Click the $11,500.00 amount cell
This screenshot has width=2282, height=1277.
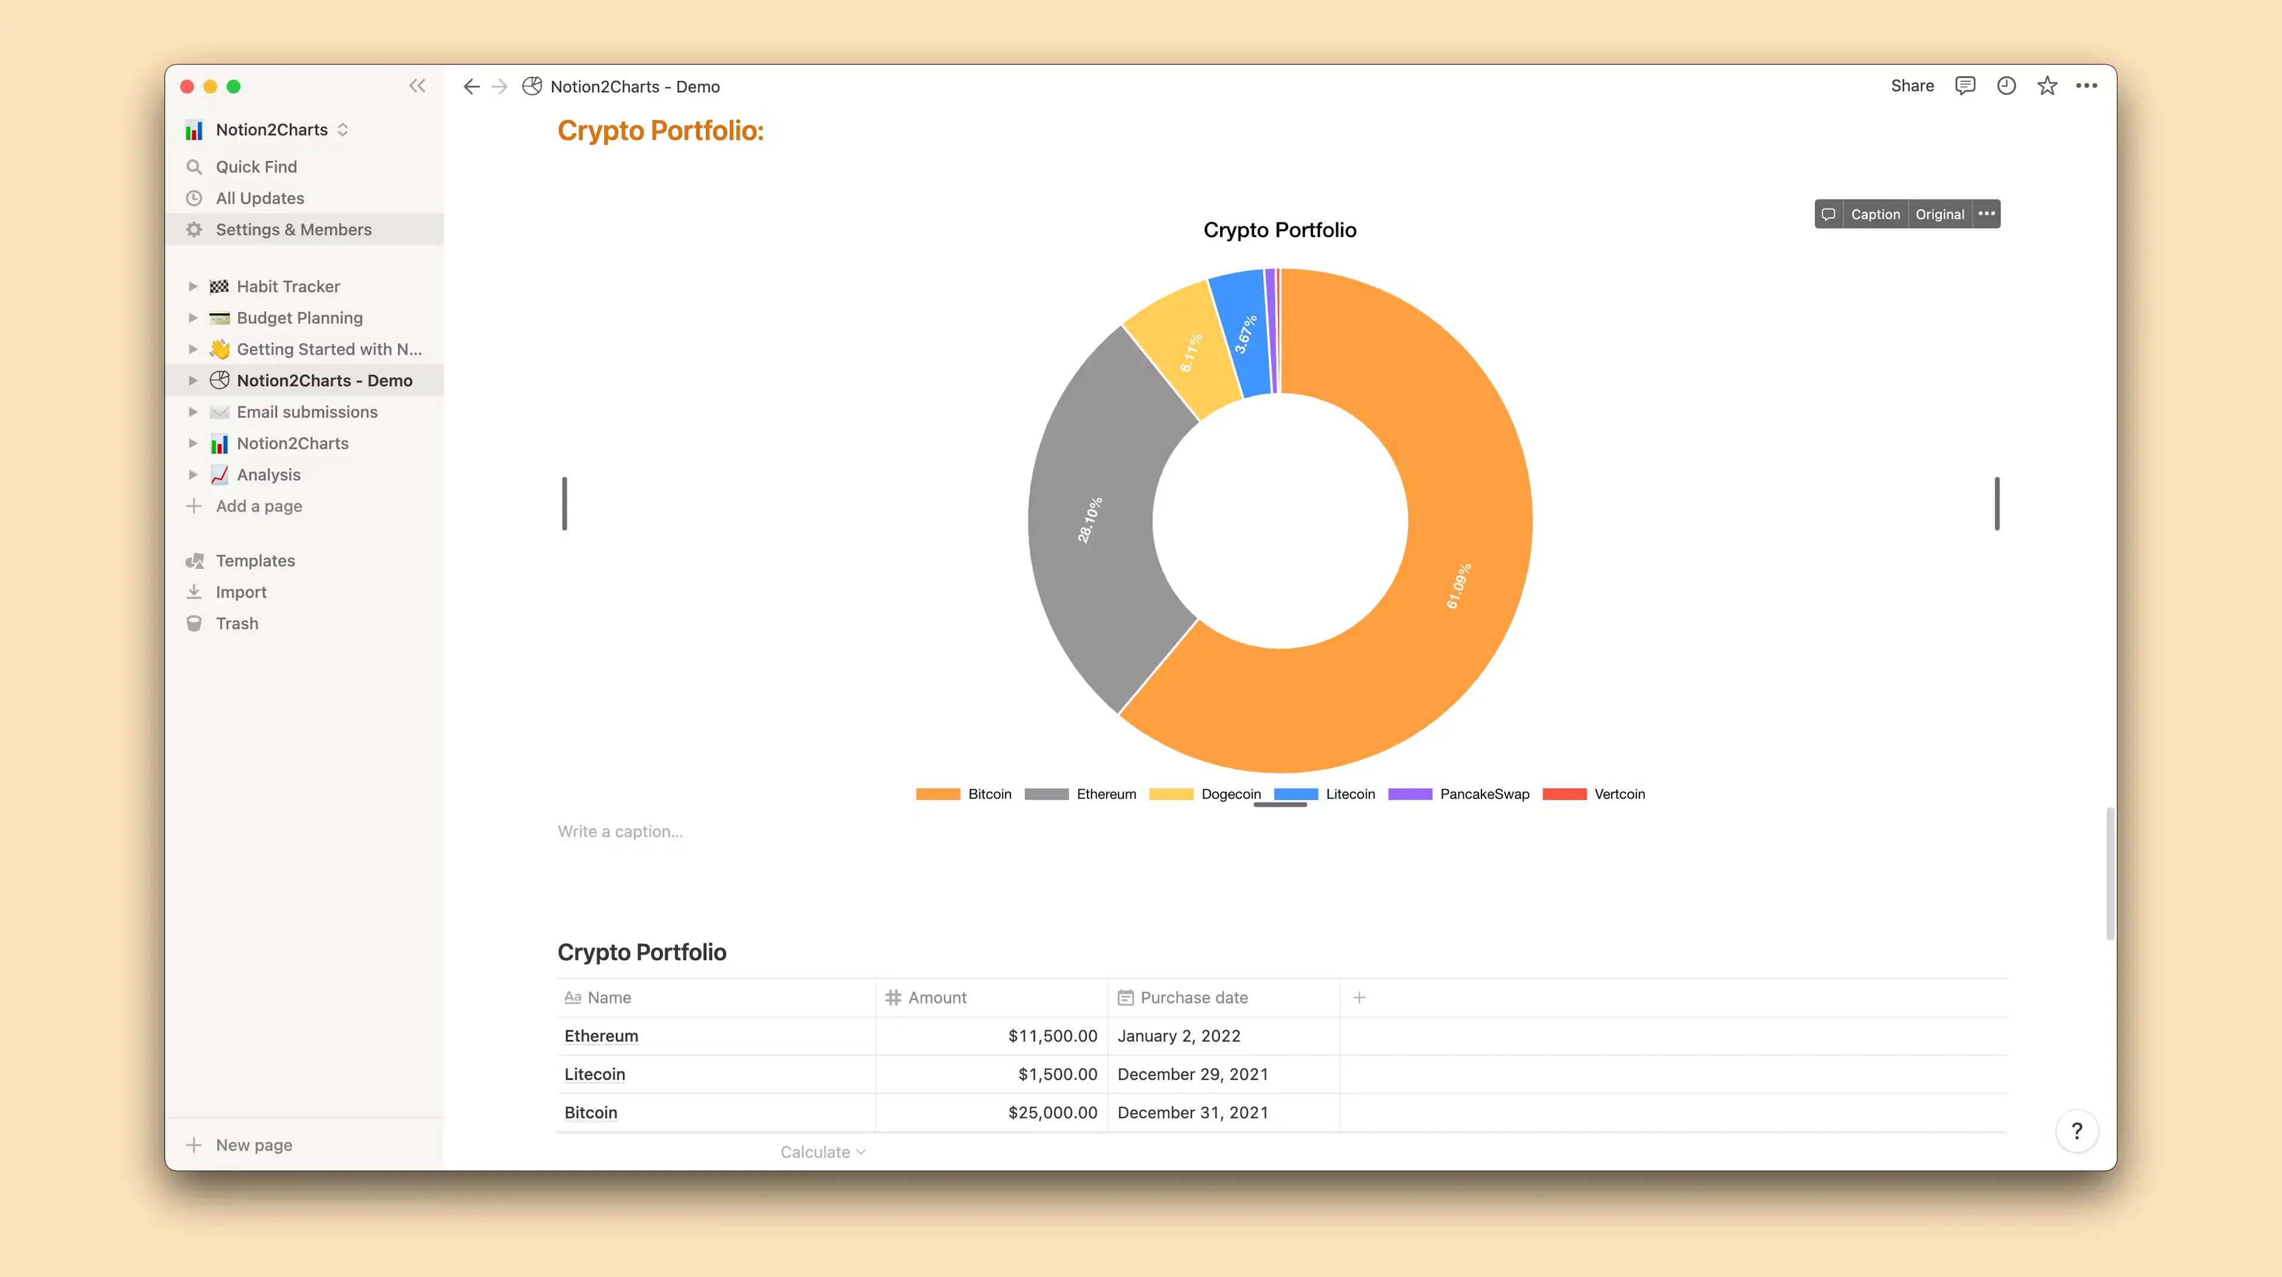[991, 1036]
